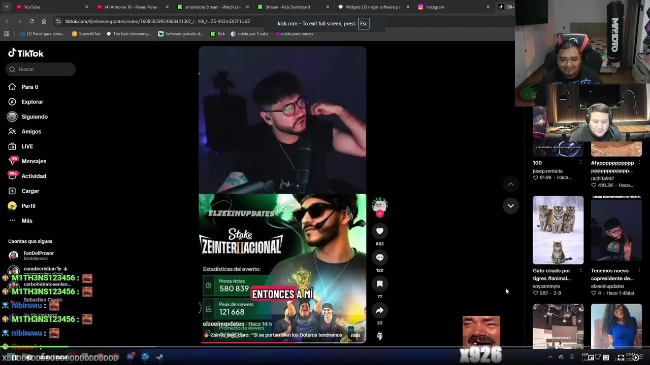Show hidden system tray icons

pos(550,357)
